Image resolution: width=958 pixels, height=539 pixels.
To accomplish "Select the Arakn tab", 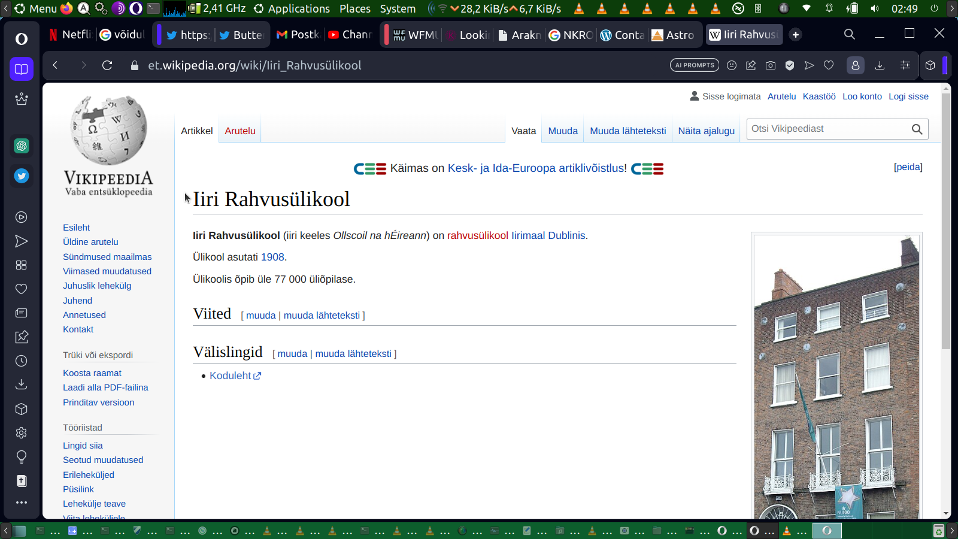I will click(x=520, y=35).
